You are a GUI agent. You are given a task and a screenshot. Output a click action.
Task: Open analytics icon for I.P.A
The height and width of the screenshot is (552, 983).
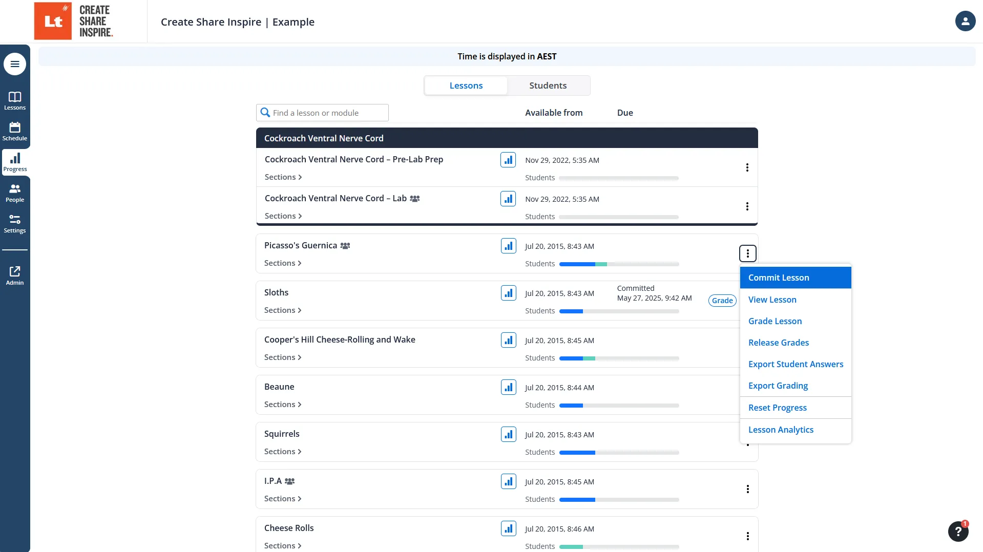[x=509, y=481]
